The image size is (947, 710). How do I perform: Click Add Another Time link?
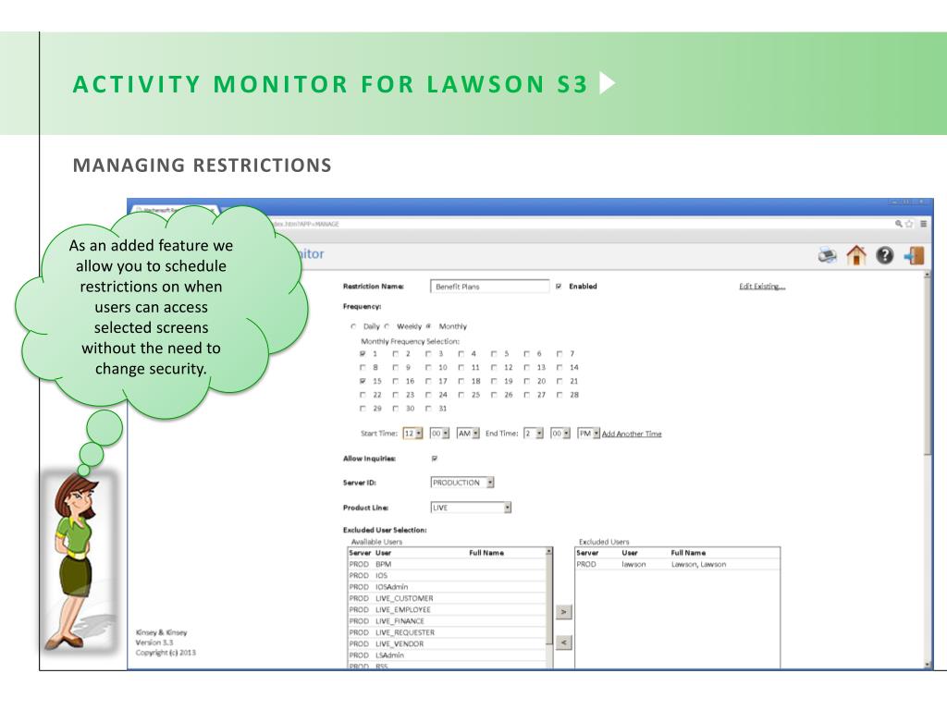pos(632,435)
